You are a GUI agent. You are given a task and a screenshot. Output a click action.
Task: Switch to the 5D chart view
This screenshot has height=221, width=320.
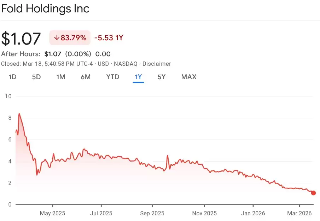tap(36, 77)
